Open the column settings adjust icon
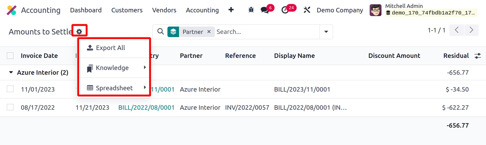The width and height of the screenshot is (486, 145). tap(478, 56)
